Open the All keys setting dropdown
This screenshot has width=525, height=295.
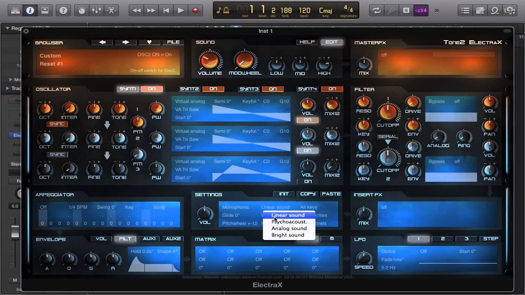coord(308,207)
